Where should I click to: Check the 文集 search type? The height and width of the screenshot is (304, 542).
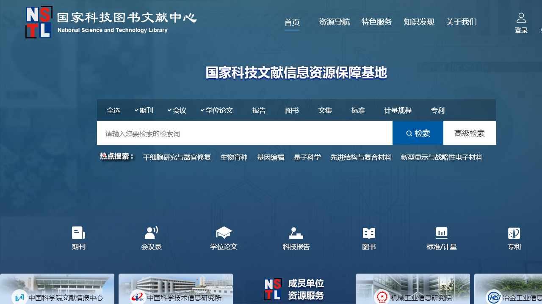[x=325, y=110]
